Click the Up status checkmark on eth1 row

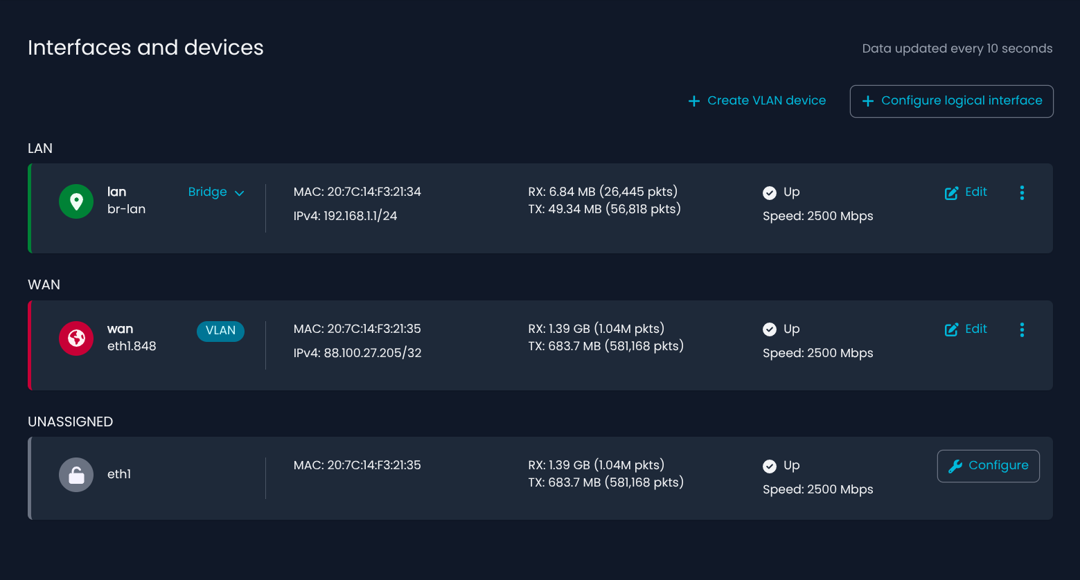point(770,466)
